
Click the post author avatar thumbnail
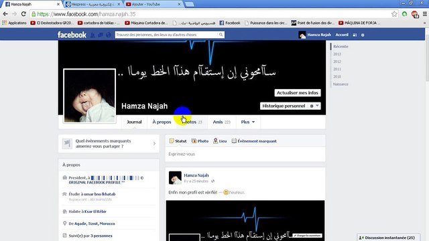pyautogui.click(x=175, y=178)
